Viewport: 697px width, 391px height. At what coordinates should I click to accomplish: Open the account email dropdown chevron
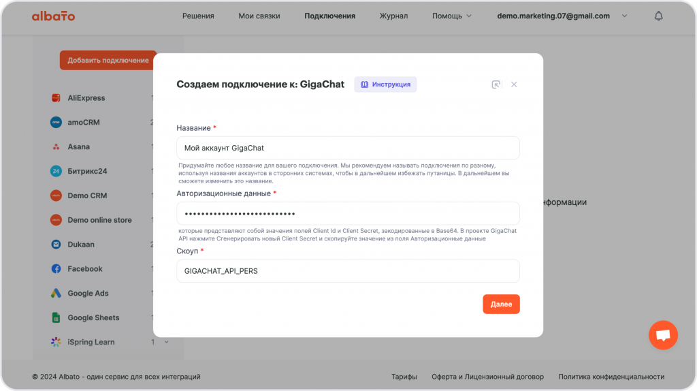tap(625, 16)
